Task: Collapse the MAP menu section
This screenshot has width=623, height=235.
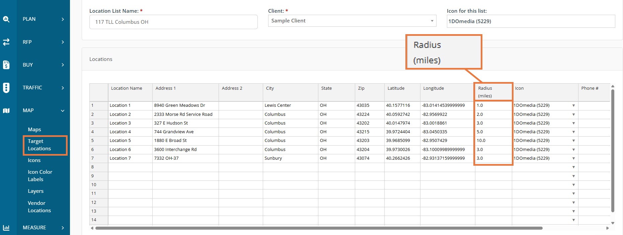Action: [x=63, y=110]
